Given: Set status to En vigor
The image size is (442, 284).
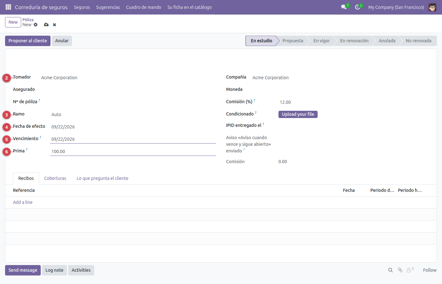Looking at the screenshot, I should pos(321,41).
